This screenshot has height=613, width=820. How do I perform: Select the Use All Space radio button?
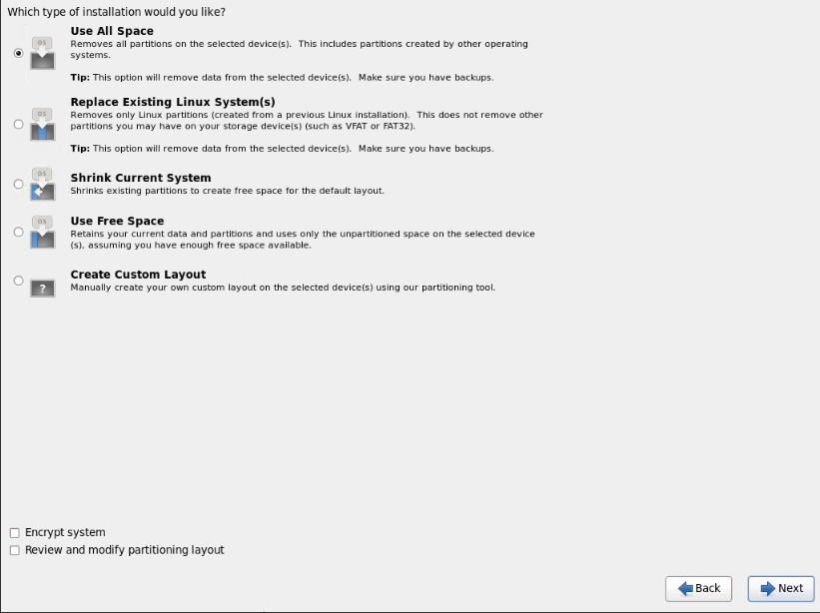tap(18, 53)
